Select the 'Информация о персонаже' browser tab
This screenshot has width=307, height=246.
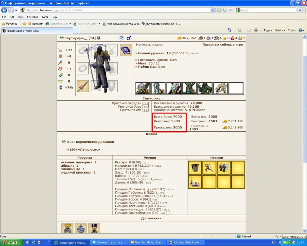(x=37, y=31)
